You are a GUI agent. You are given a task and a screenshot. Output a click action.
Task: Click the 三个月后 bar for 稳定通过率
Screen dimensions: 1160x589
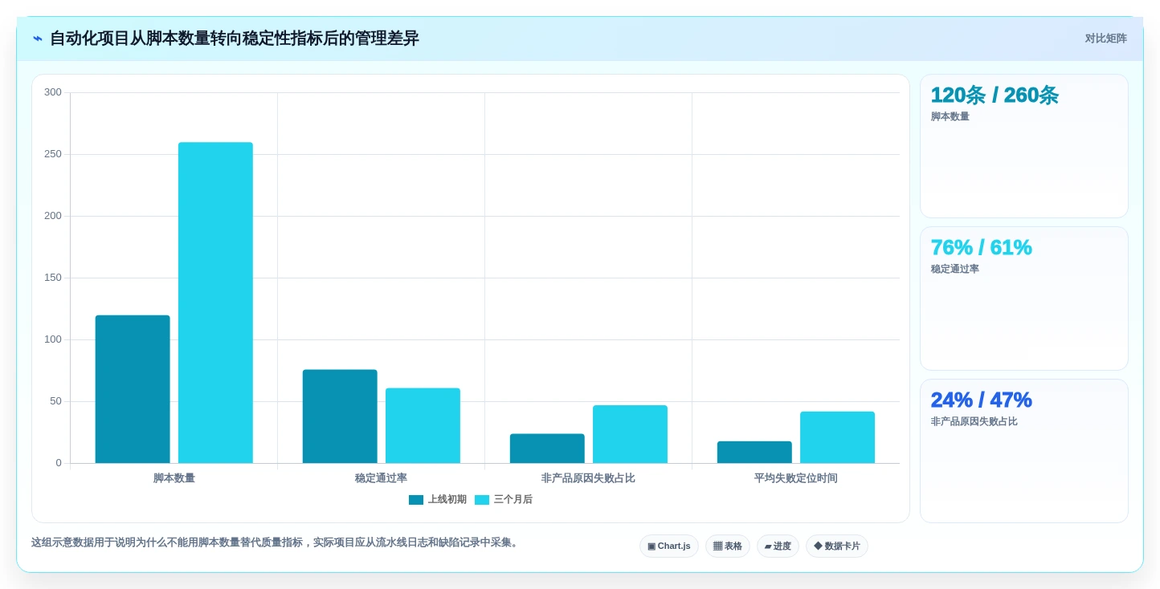423,425
